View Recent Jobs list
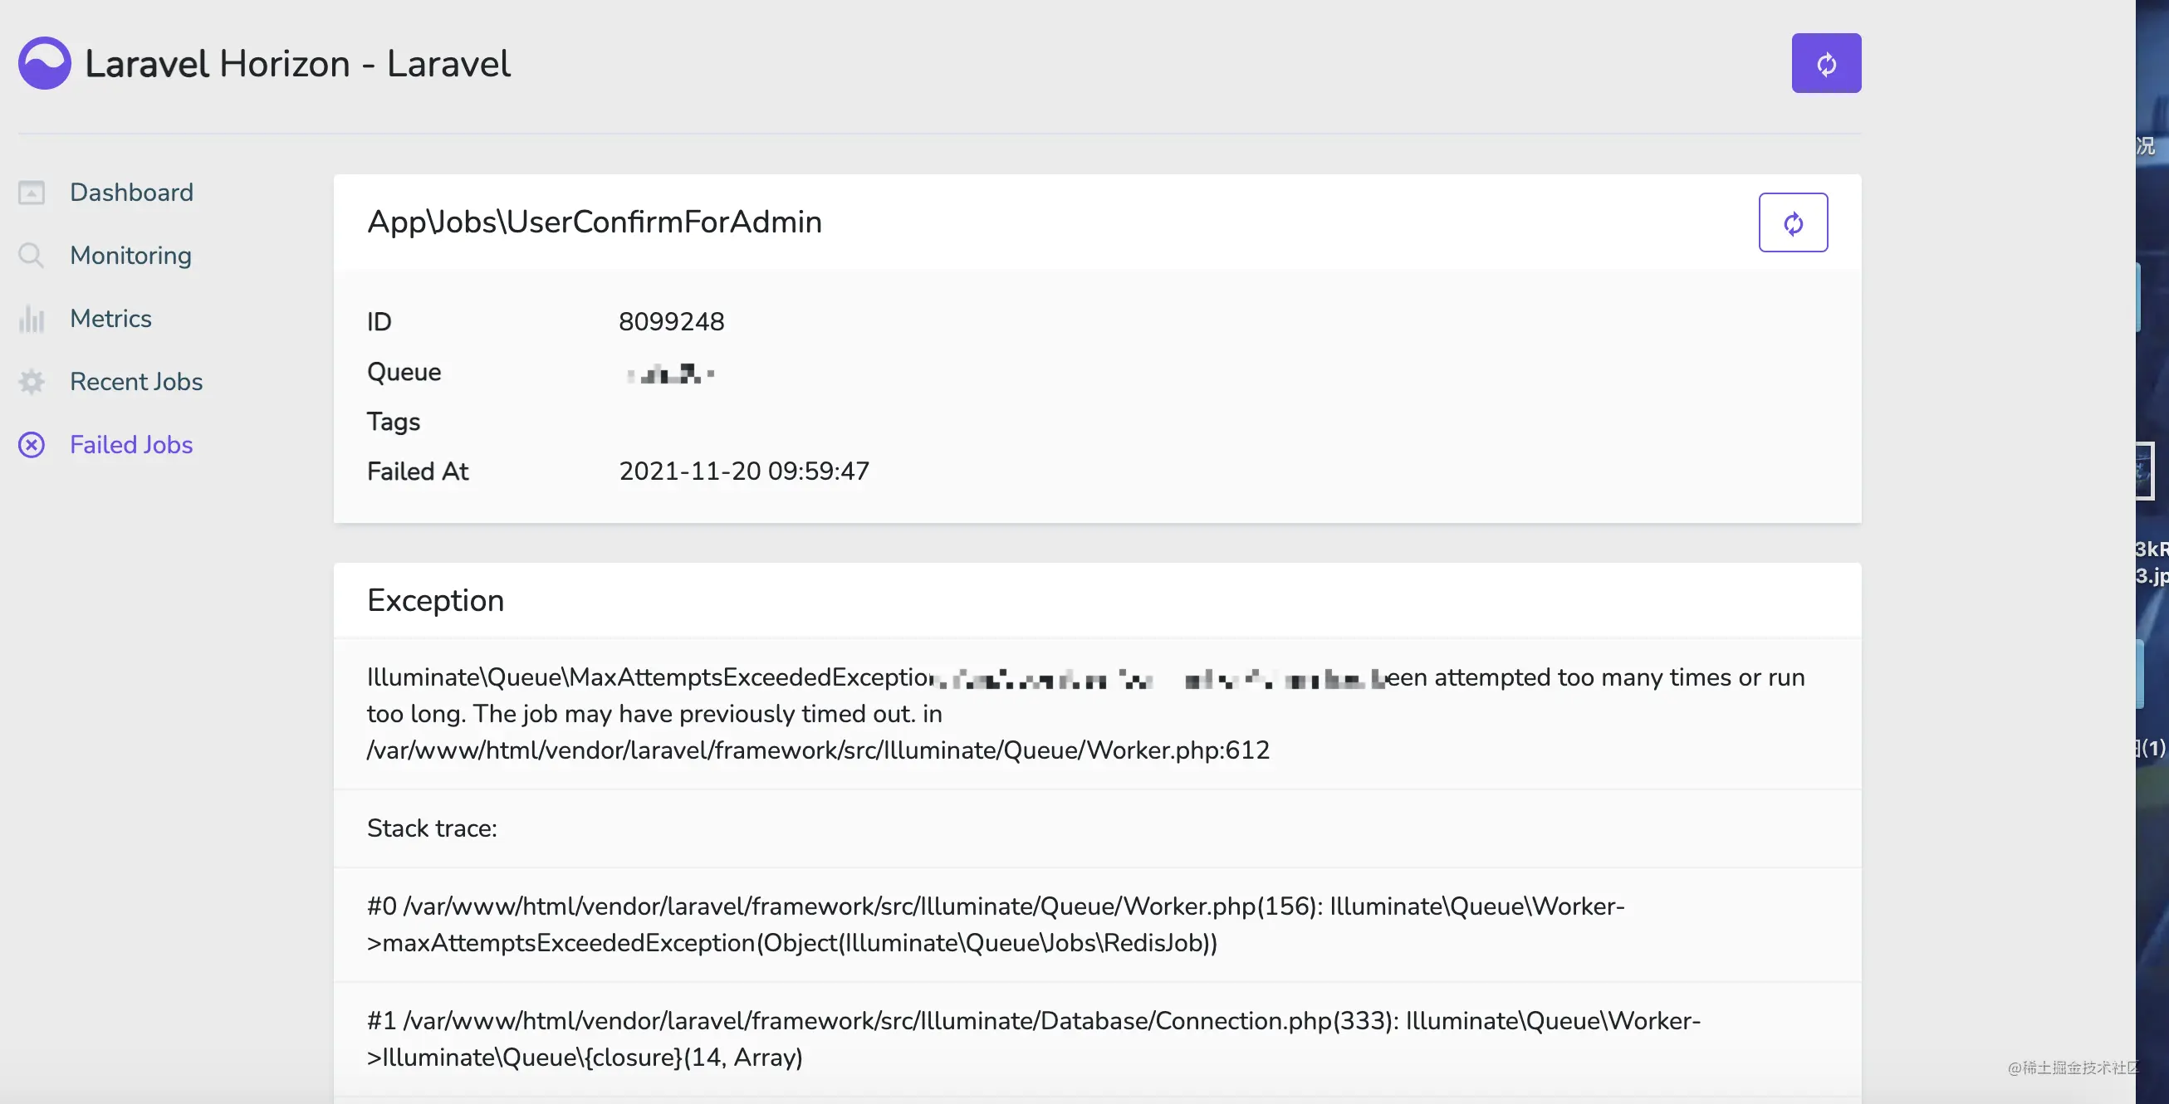 point(136,382)
